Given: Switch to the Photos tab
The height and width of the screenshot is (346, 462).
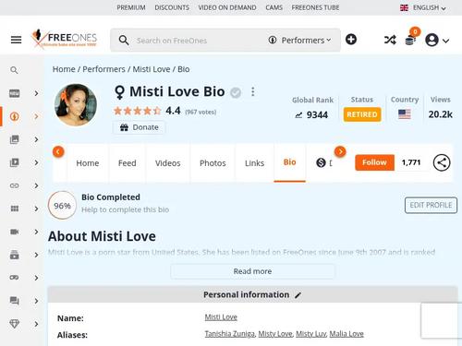Looking at the screenshot, I should pos(213,163).
